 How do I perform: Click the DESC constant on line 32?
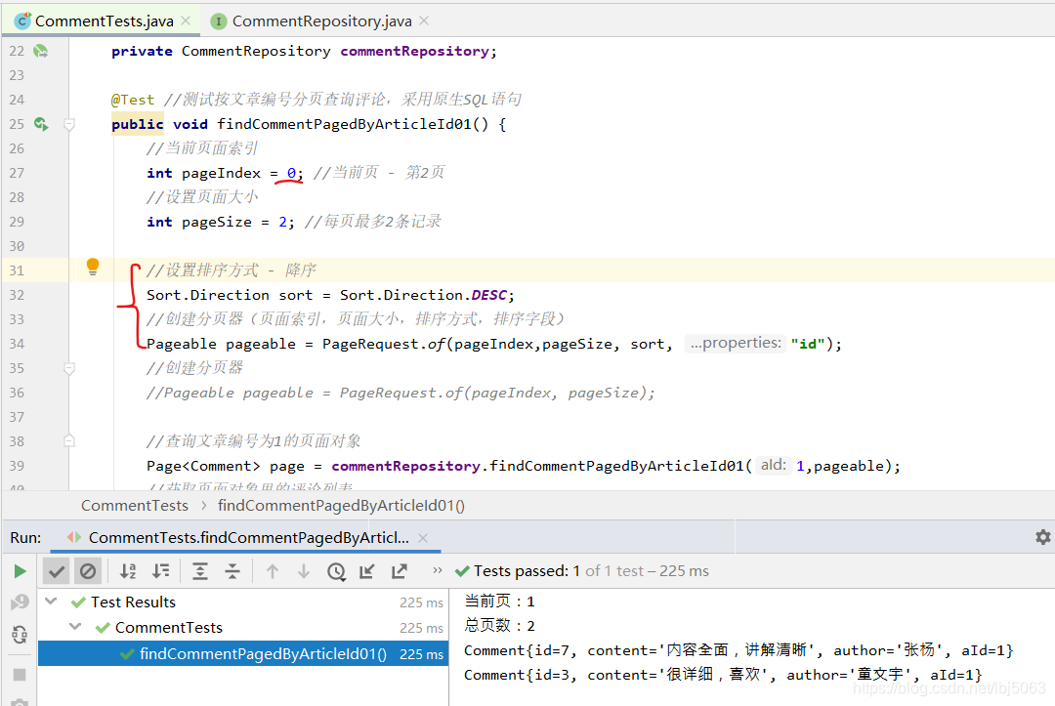489,295
